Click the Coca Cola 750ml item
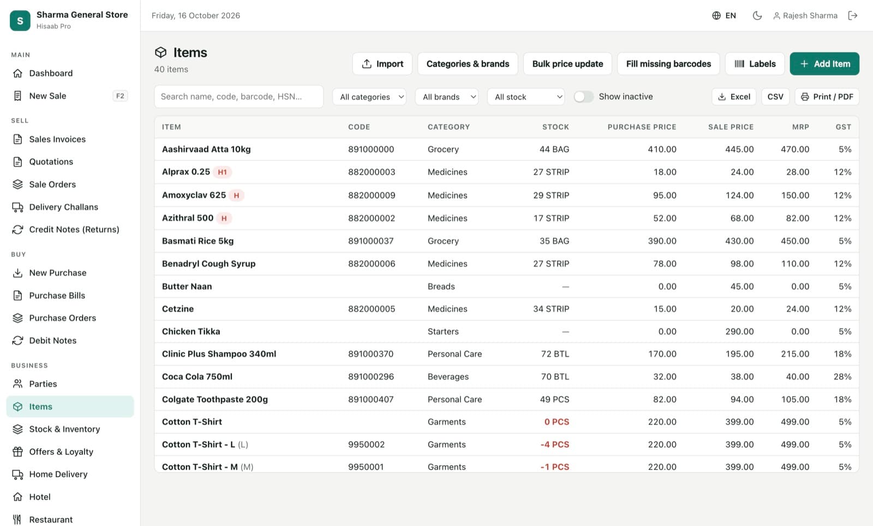The height and width of the screenshot is (526, 873). click(x=197, y=376)
